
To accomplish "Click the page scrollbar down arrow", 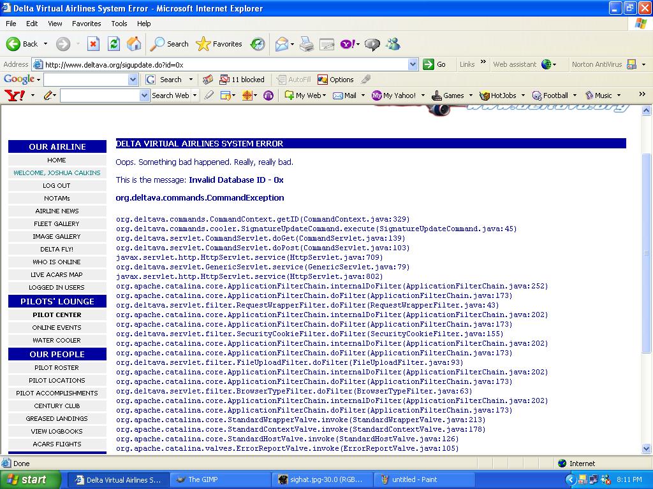I will pos(647,448).
